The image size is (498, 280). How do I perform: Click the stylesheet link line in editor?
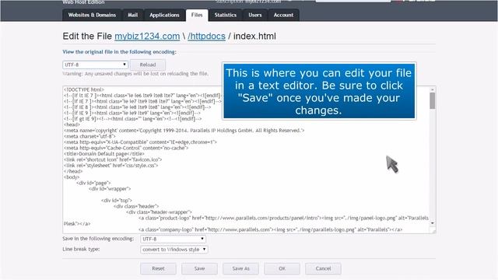[110, 166]
